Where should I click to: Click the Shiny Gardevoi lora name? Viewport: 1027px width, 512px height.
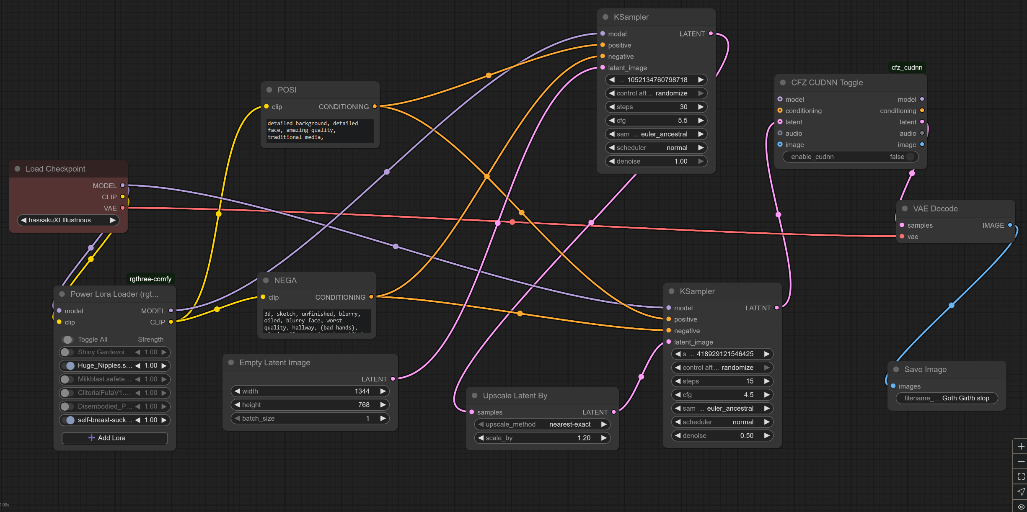(x=104, y=352)
